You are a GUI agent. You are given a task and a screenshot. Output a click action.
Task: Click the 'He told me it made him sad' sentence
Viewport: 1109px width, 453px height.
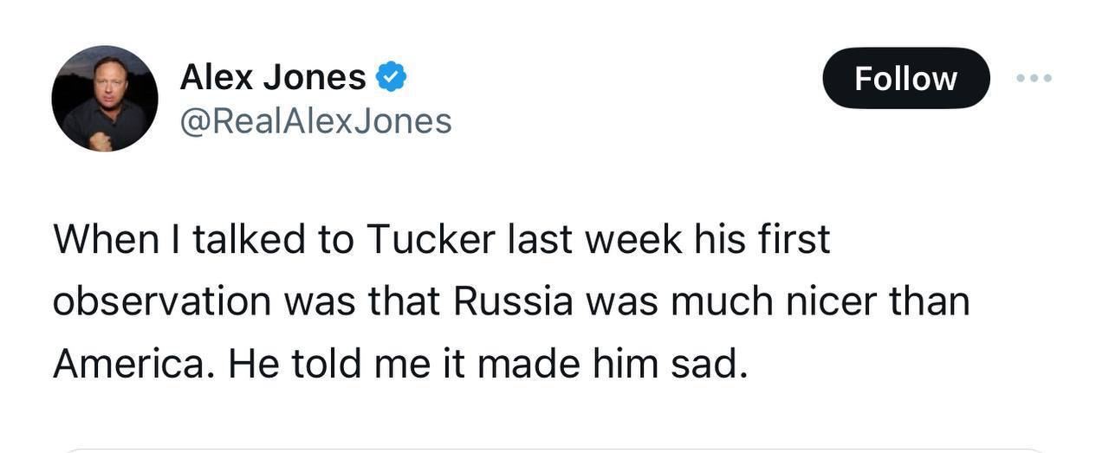(487, 364)
